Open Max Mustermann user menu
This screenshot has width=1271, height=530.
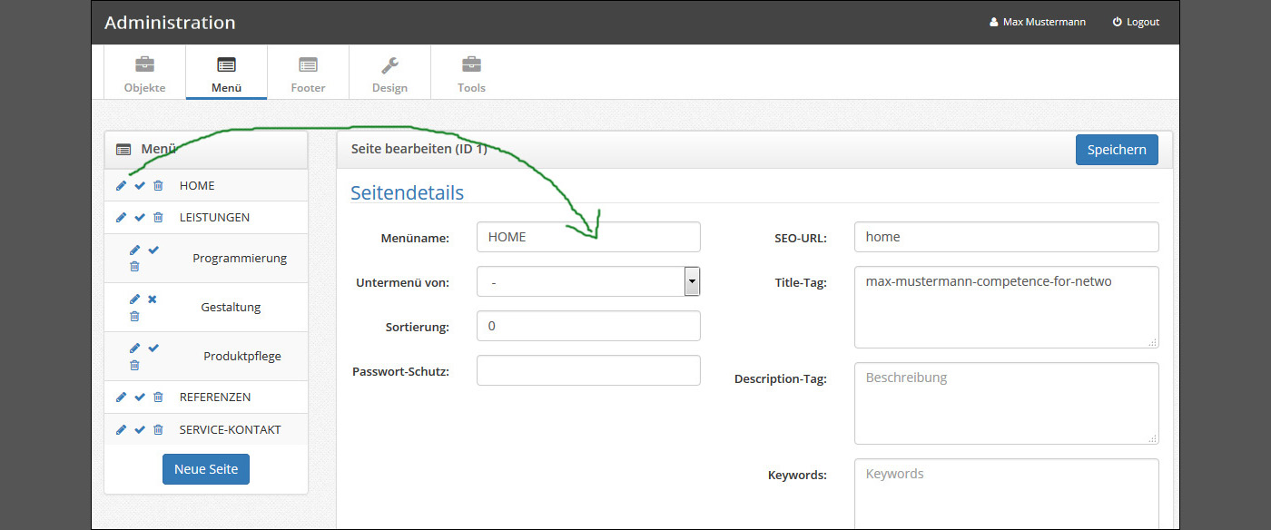(x=1038, y=22)
